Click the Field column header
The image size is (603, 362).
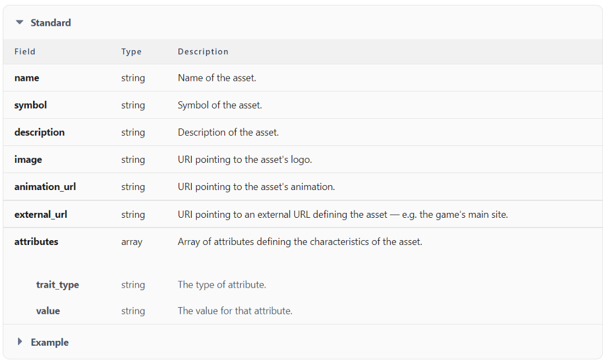click(25, 51)
